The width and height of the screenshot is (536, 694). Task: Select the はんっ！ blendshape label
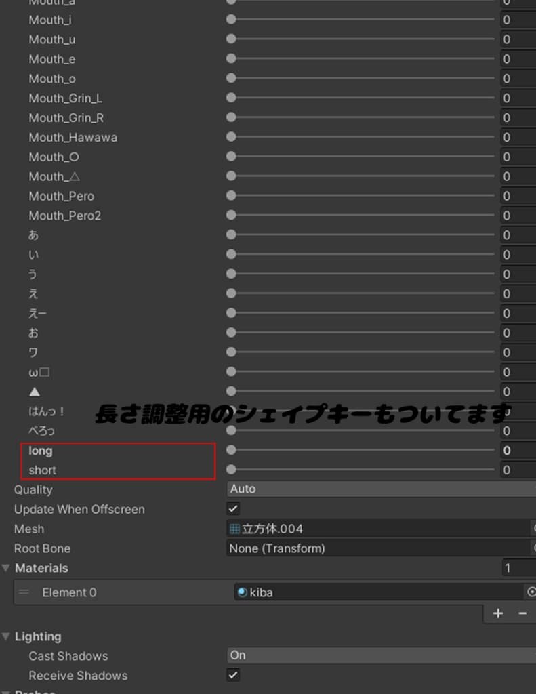click(47, 411)
